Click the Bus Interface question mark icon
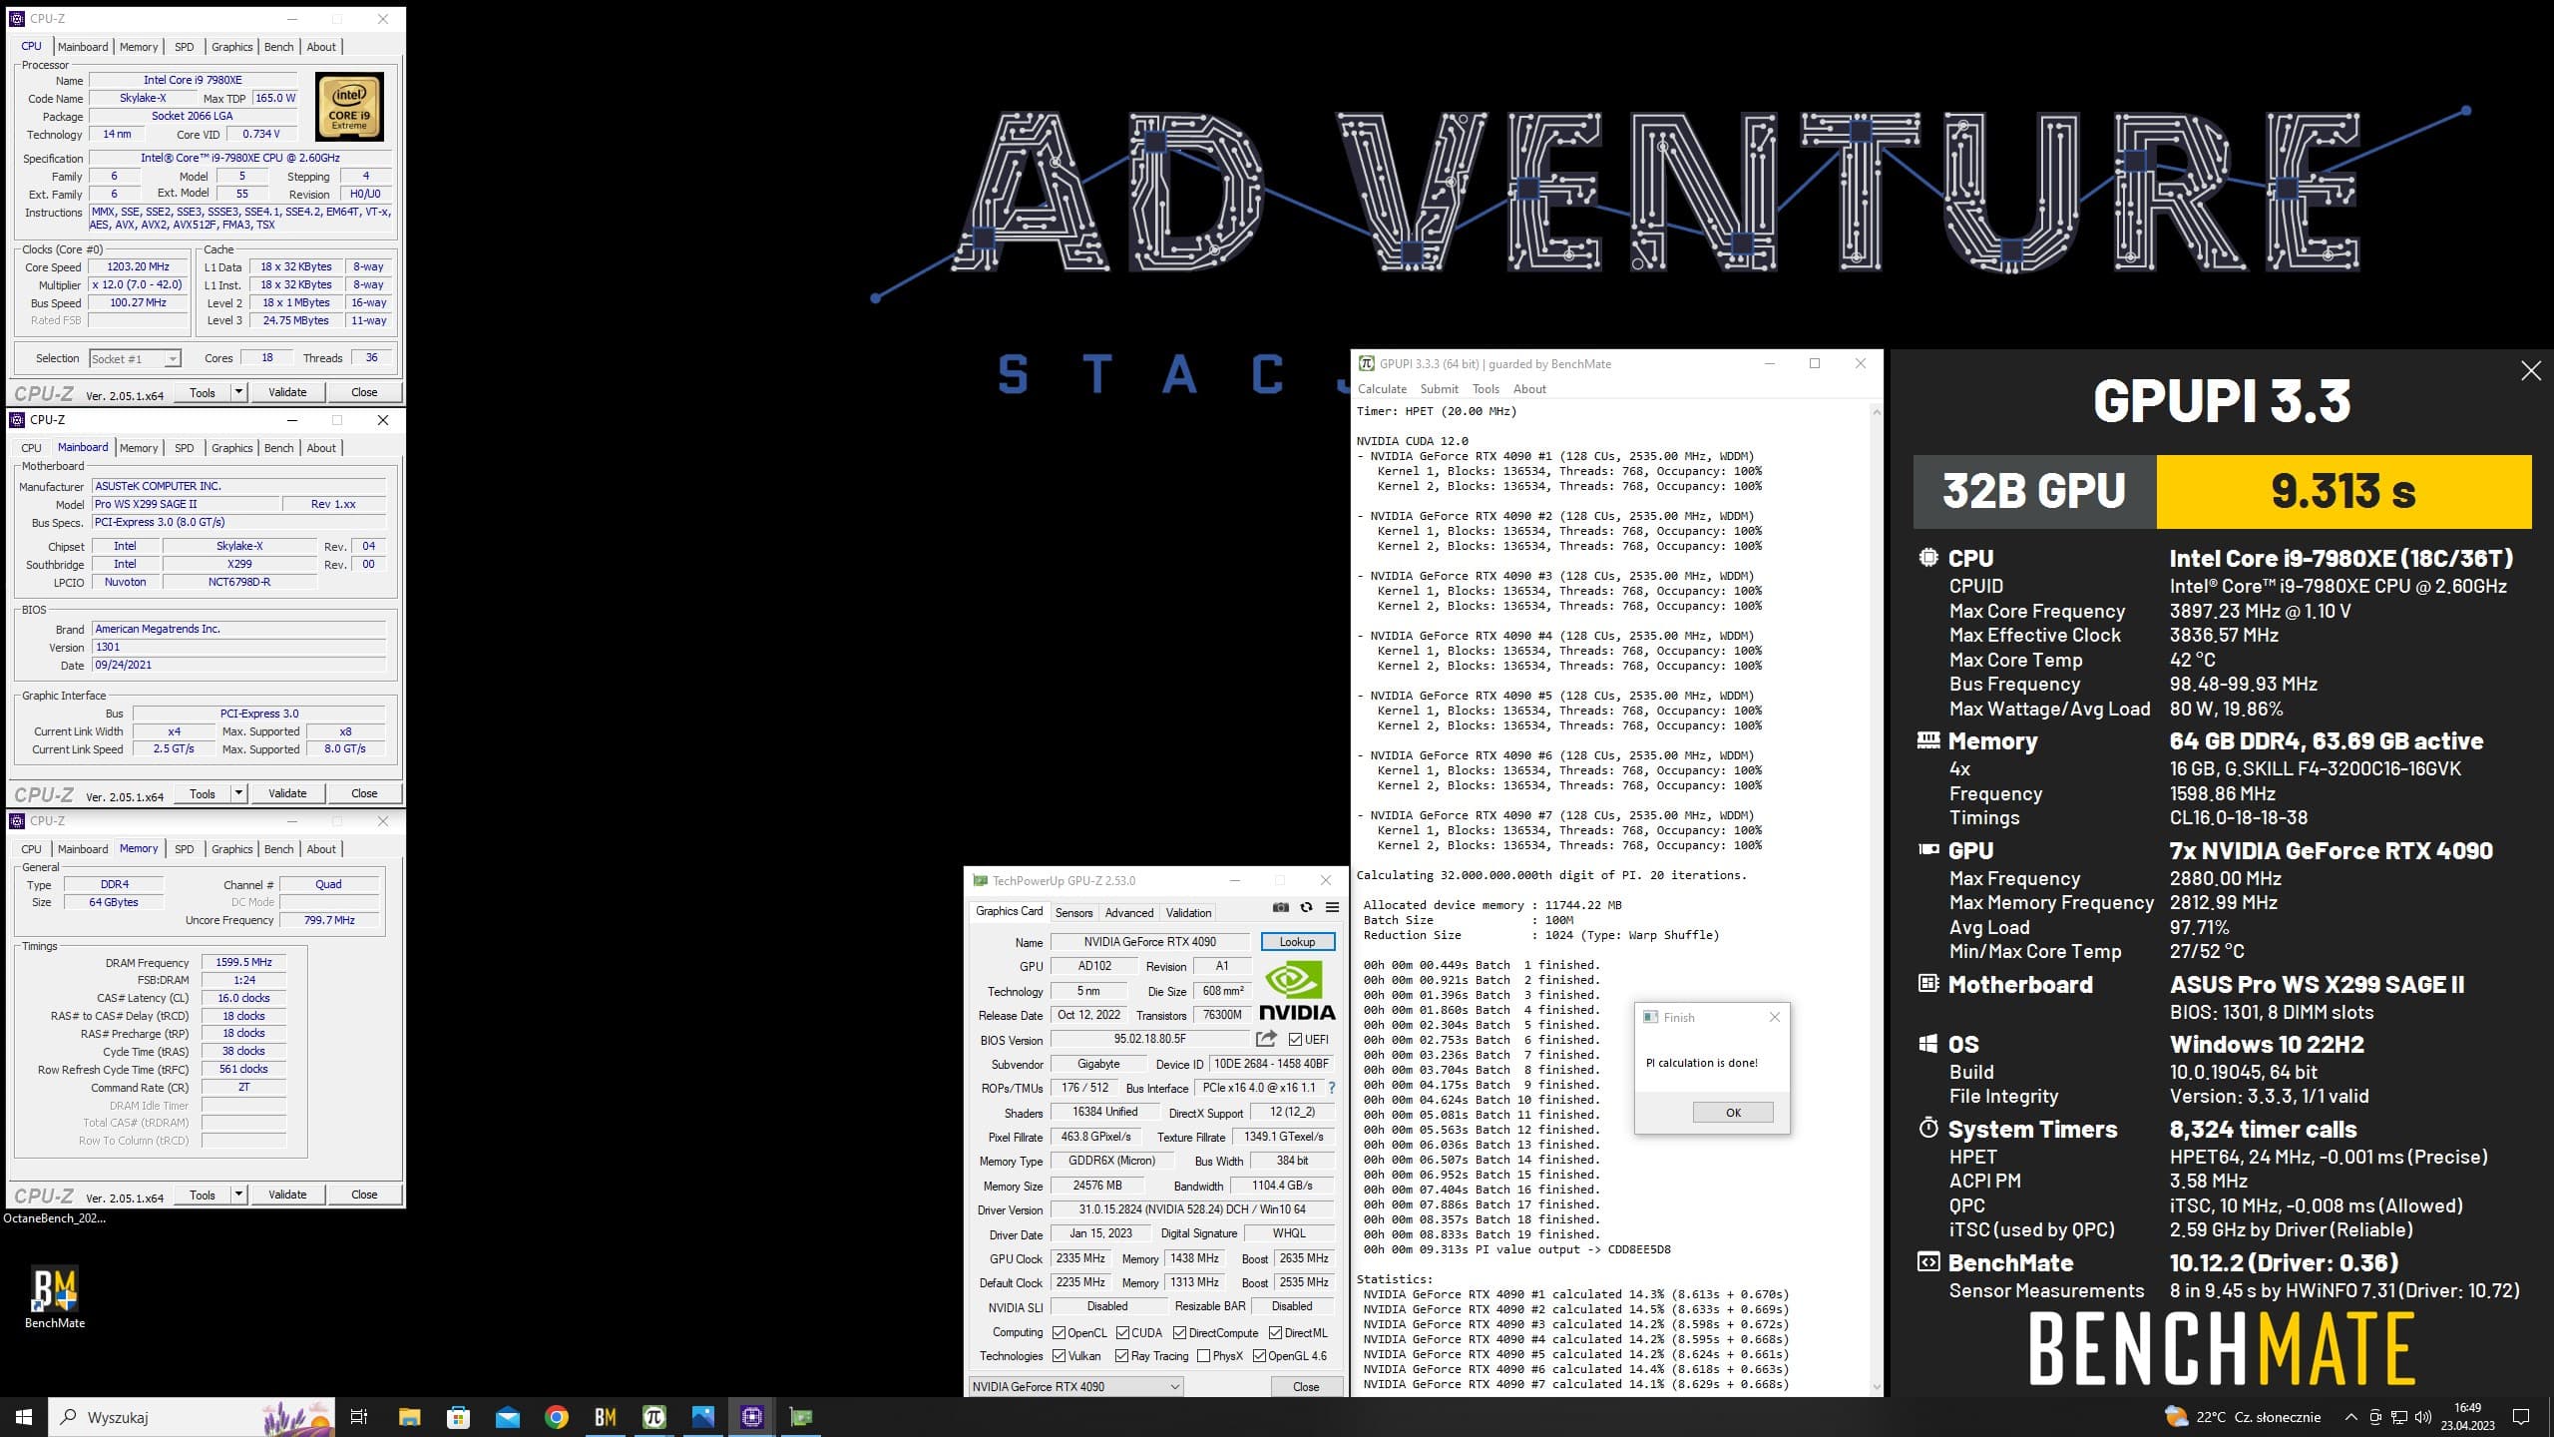This screenshot has width=2554, height=1437. (1331, 1088)
